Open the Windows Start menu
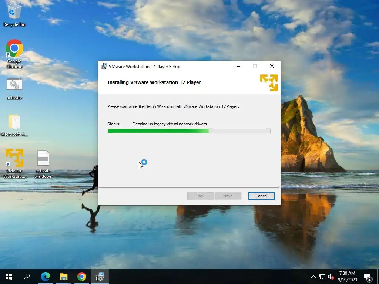The height and width of the screenshot is (284, 379). [x=9, y=277]
